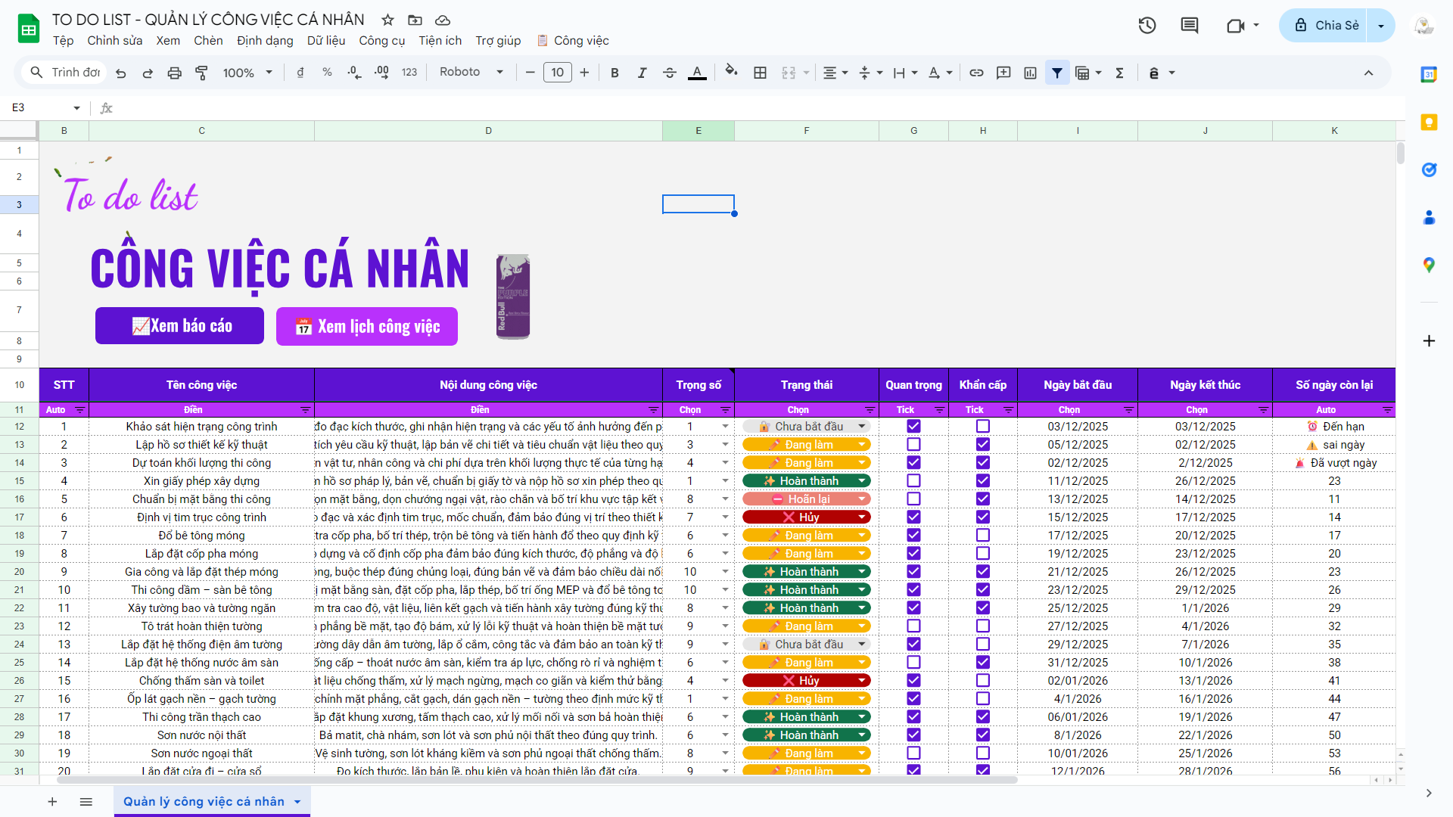
Task: Select the Quản lý công việc cá nhân tab
Action: [x=204, y=801]
